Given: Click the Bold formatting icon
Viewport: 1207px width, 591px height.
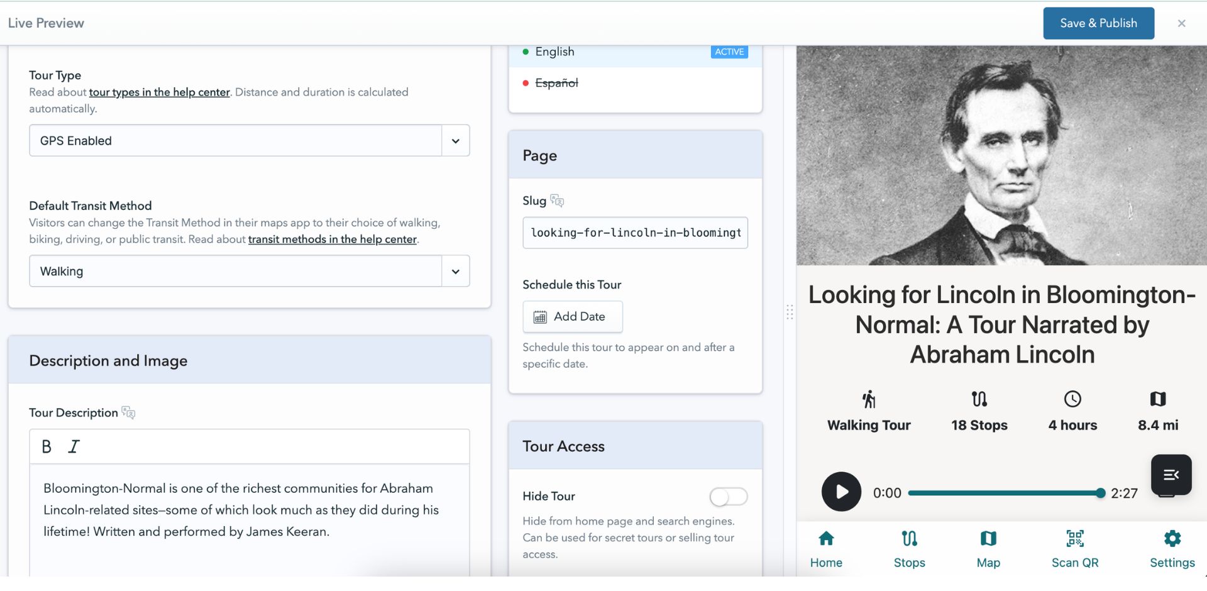Looking at the screenshot, I should point(47,446).
